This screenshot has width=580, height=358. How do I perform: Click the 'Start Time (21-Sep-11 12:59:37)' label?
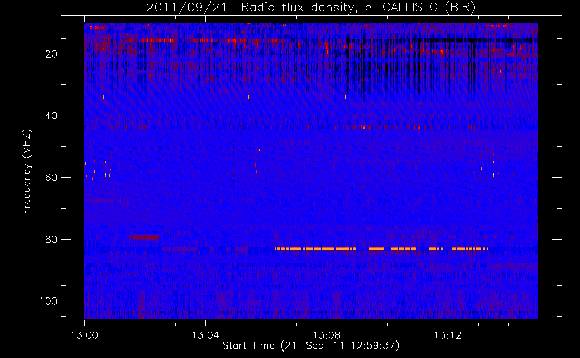pos(311,345)
